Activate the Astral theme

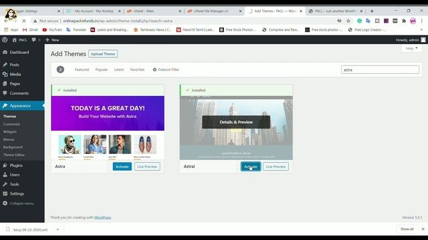click(251, 167)
